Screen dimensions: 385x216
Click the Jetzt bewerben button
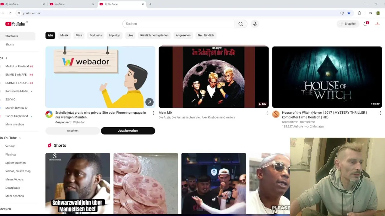tap(128, 131)
